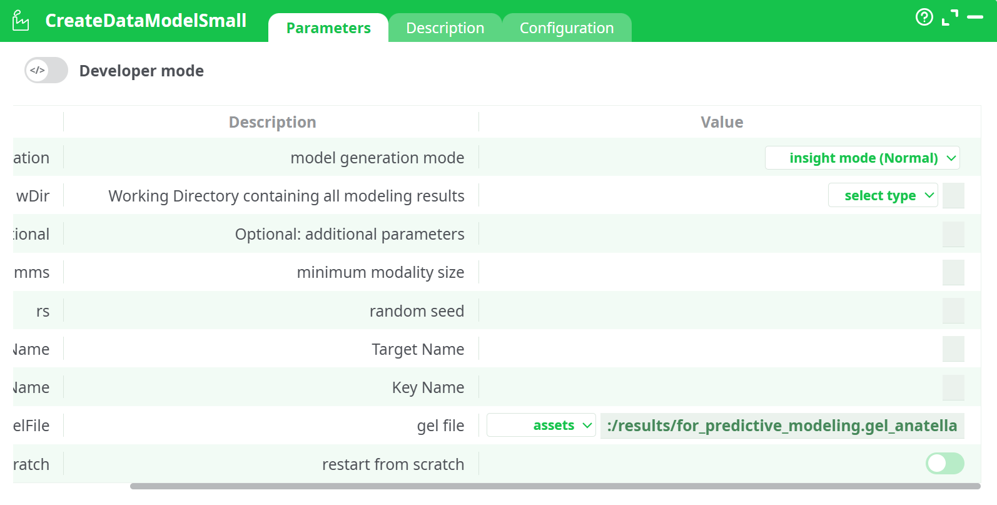
Task: Select the Parameters tab
Action: pos(328,28)
